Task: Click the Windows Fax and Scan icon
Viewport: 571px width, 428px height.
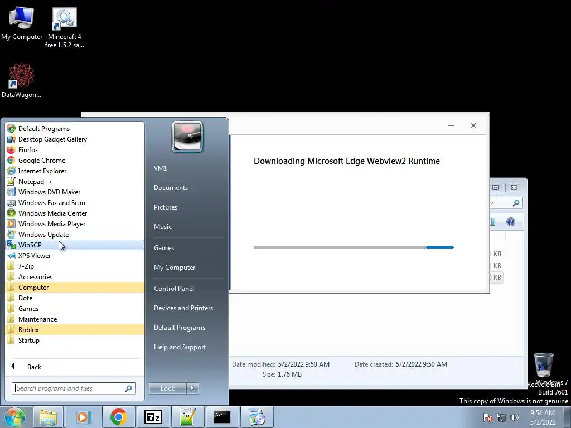Action: coord(11,202)
